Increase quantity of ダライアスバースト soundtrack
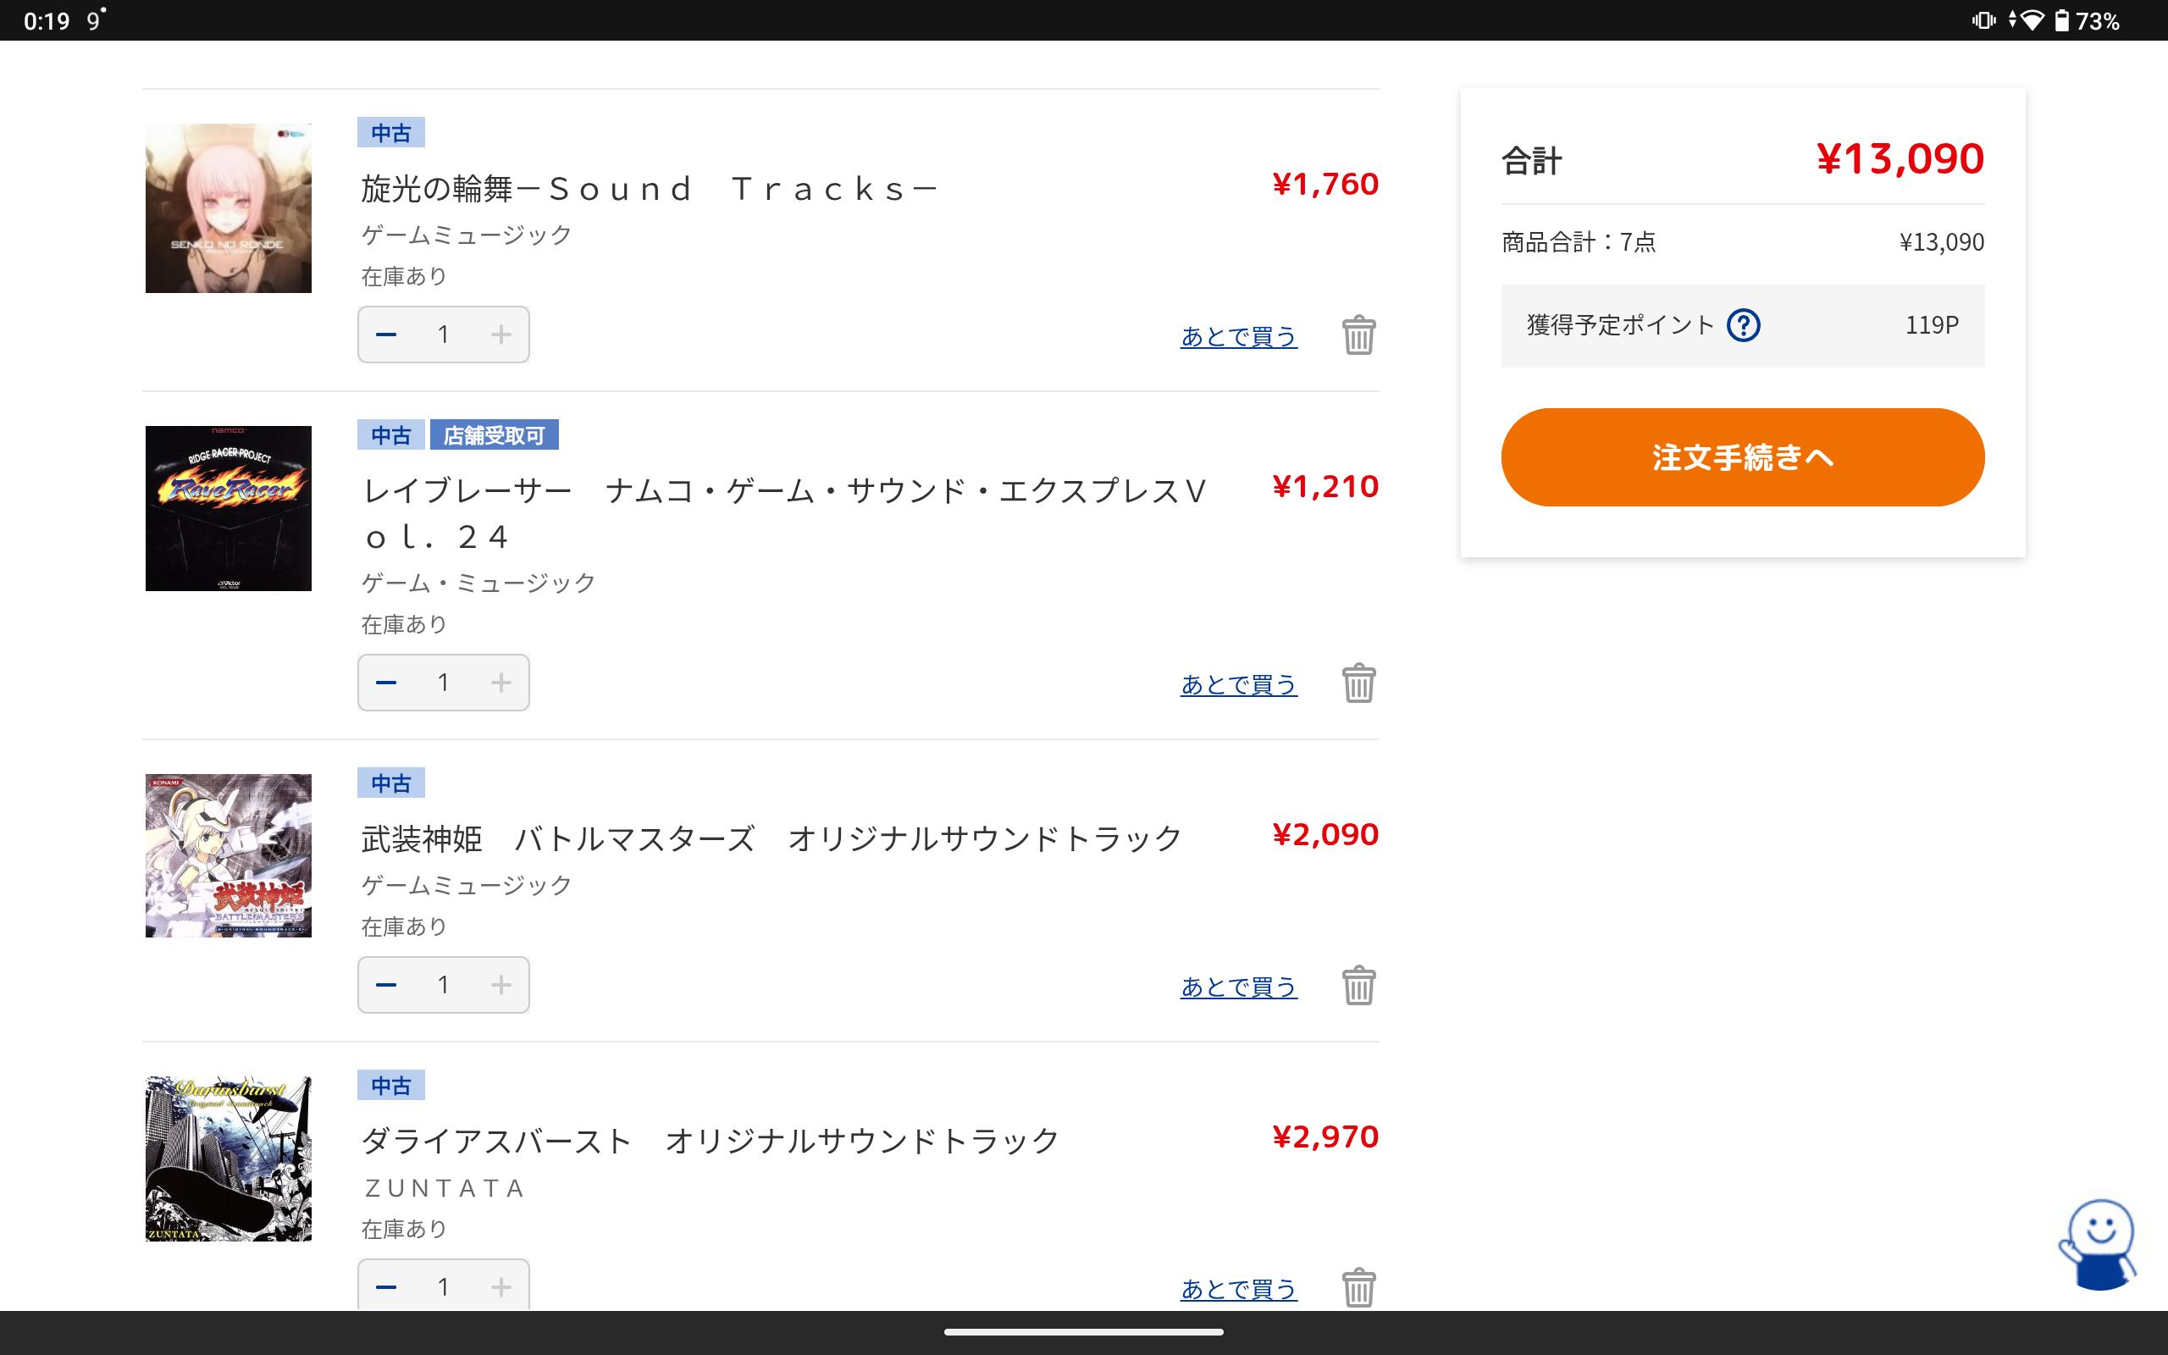Screen dimensions: 2168x1355 click(501, 1287)
